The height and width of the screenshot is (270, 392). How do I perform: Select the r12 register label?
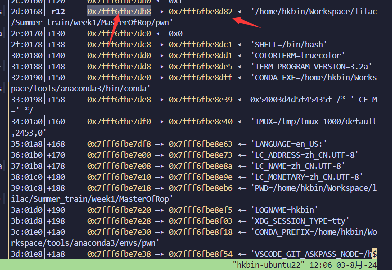click(59, 11)
